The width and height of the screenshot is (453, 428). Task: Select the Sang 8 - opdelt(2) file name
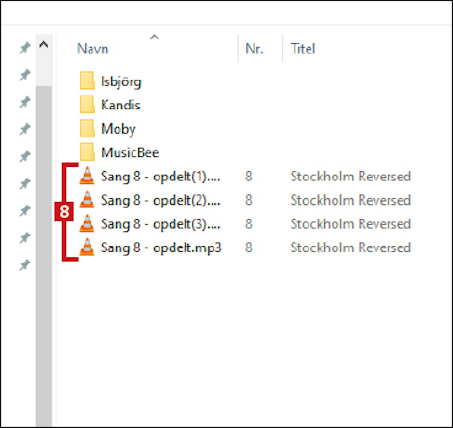[160, 200]
